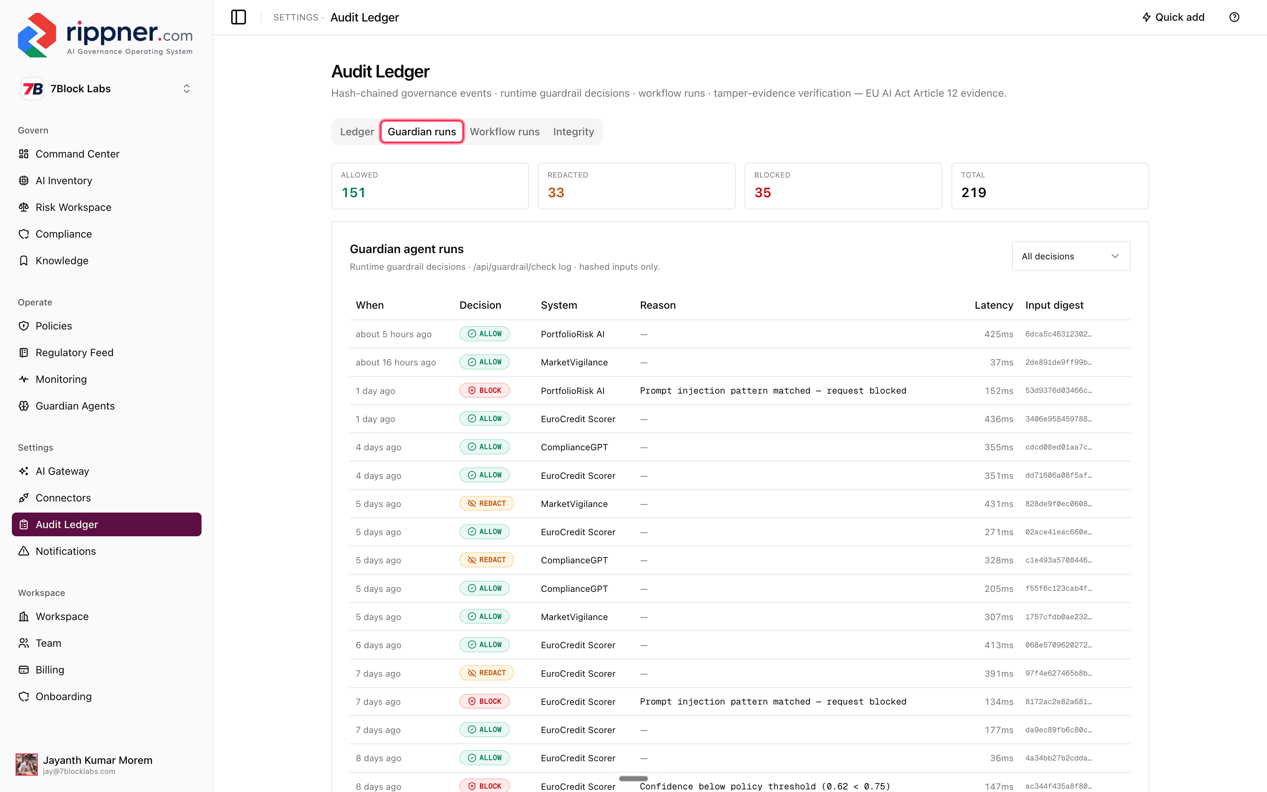This screenshot has height=792, width=1267.
Task: Click BLOCK badge for PortfolioRisk AI 1 day ago
Action: pyautogui.click(x=484, y=391)
